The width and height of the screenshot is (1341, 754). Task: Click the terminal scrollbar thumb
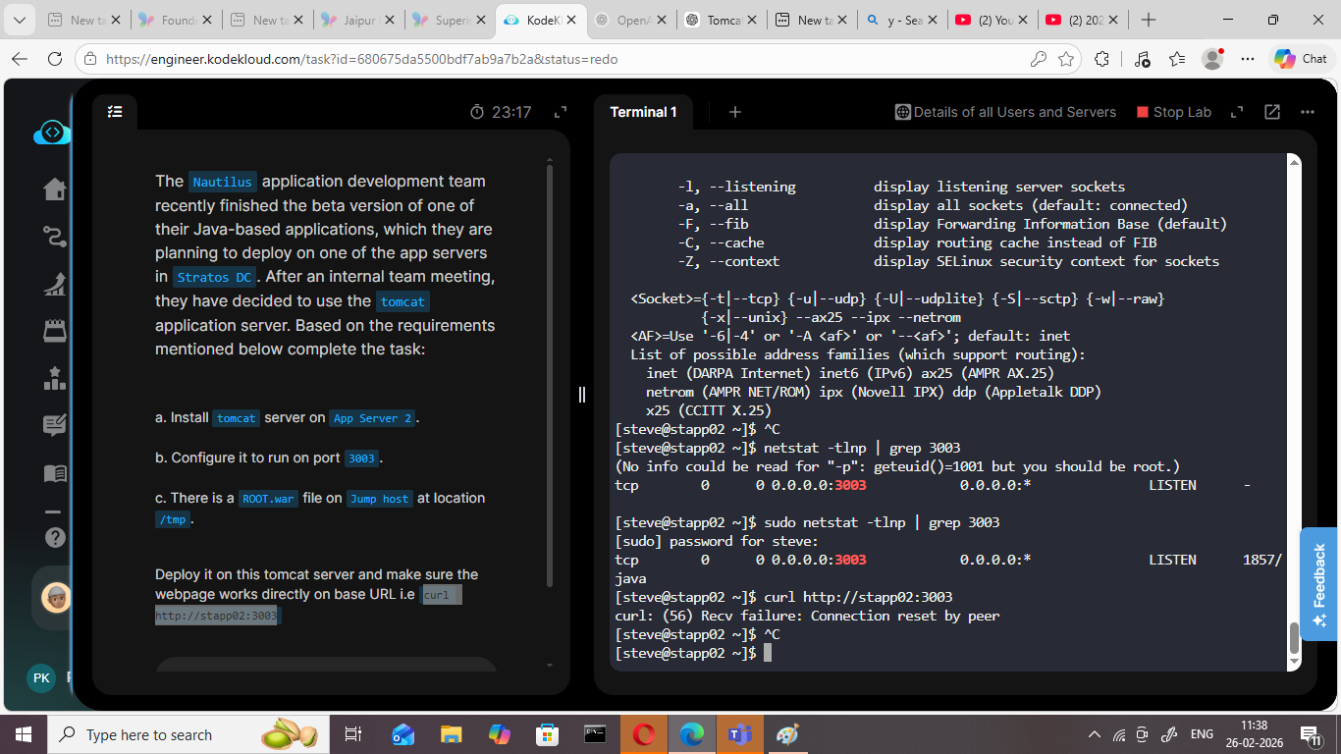click(x=1294, y=638)
